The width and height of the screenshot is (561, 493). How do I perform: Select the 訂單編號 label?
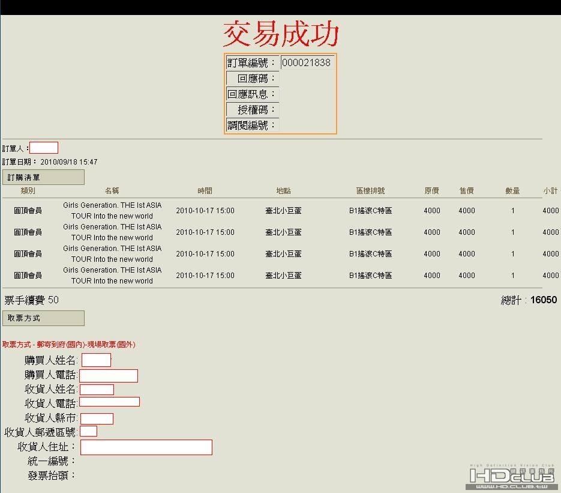pyautogui.click(x=252, y=62)
